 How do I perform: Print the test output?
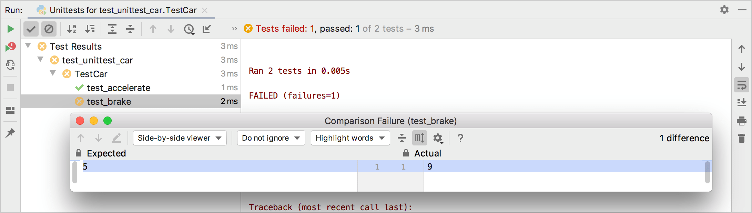coord(741,121)
